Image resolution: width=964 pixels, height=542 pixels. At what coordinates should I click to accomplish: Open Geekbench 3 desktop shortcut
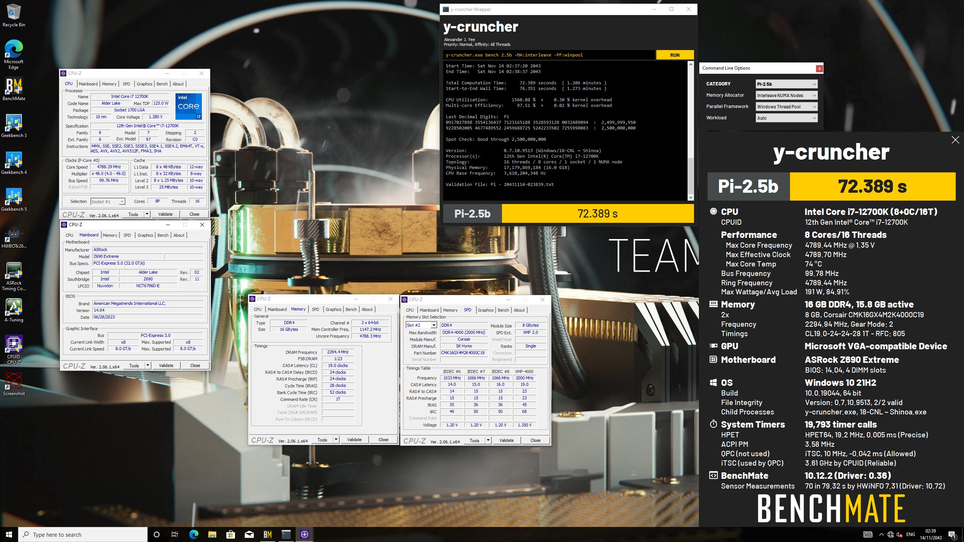pos(14,126)
